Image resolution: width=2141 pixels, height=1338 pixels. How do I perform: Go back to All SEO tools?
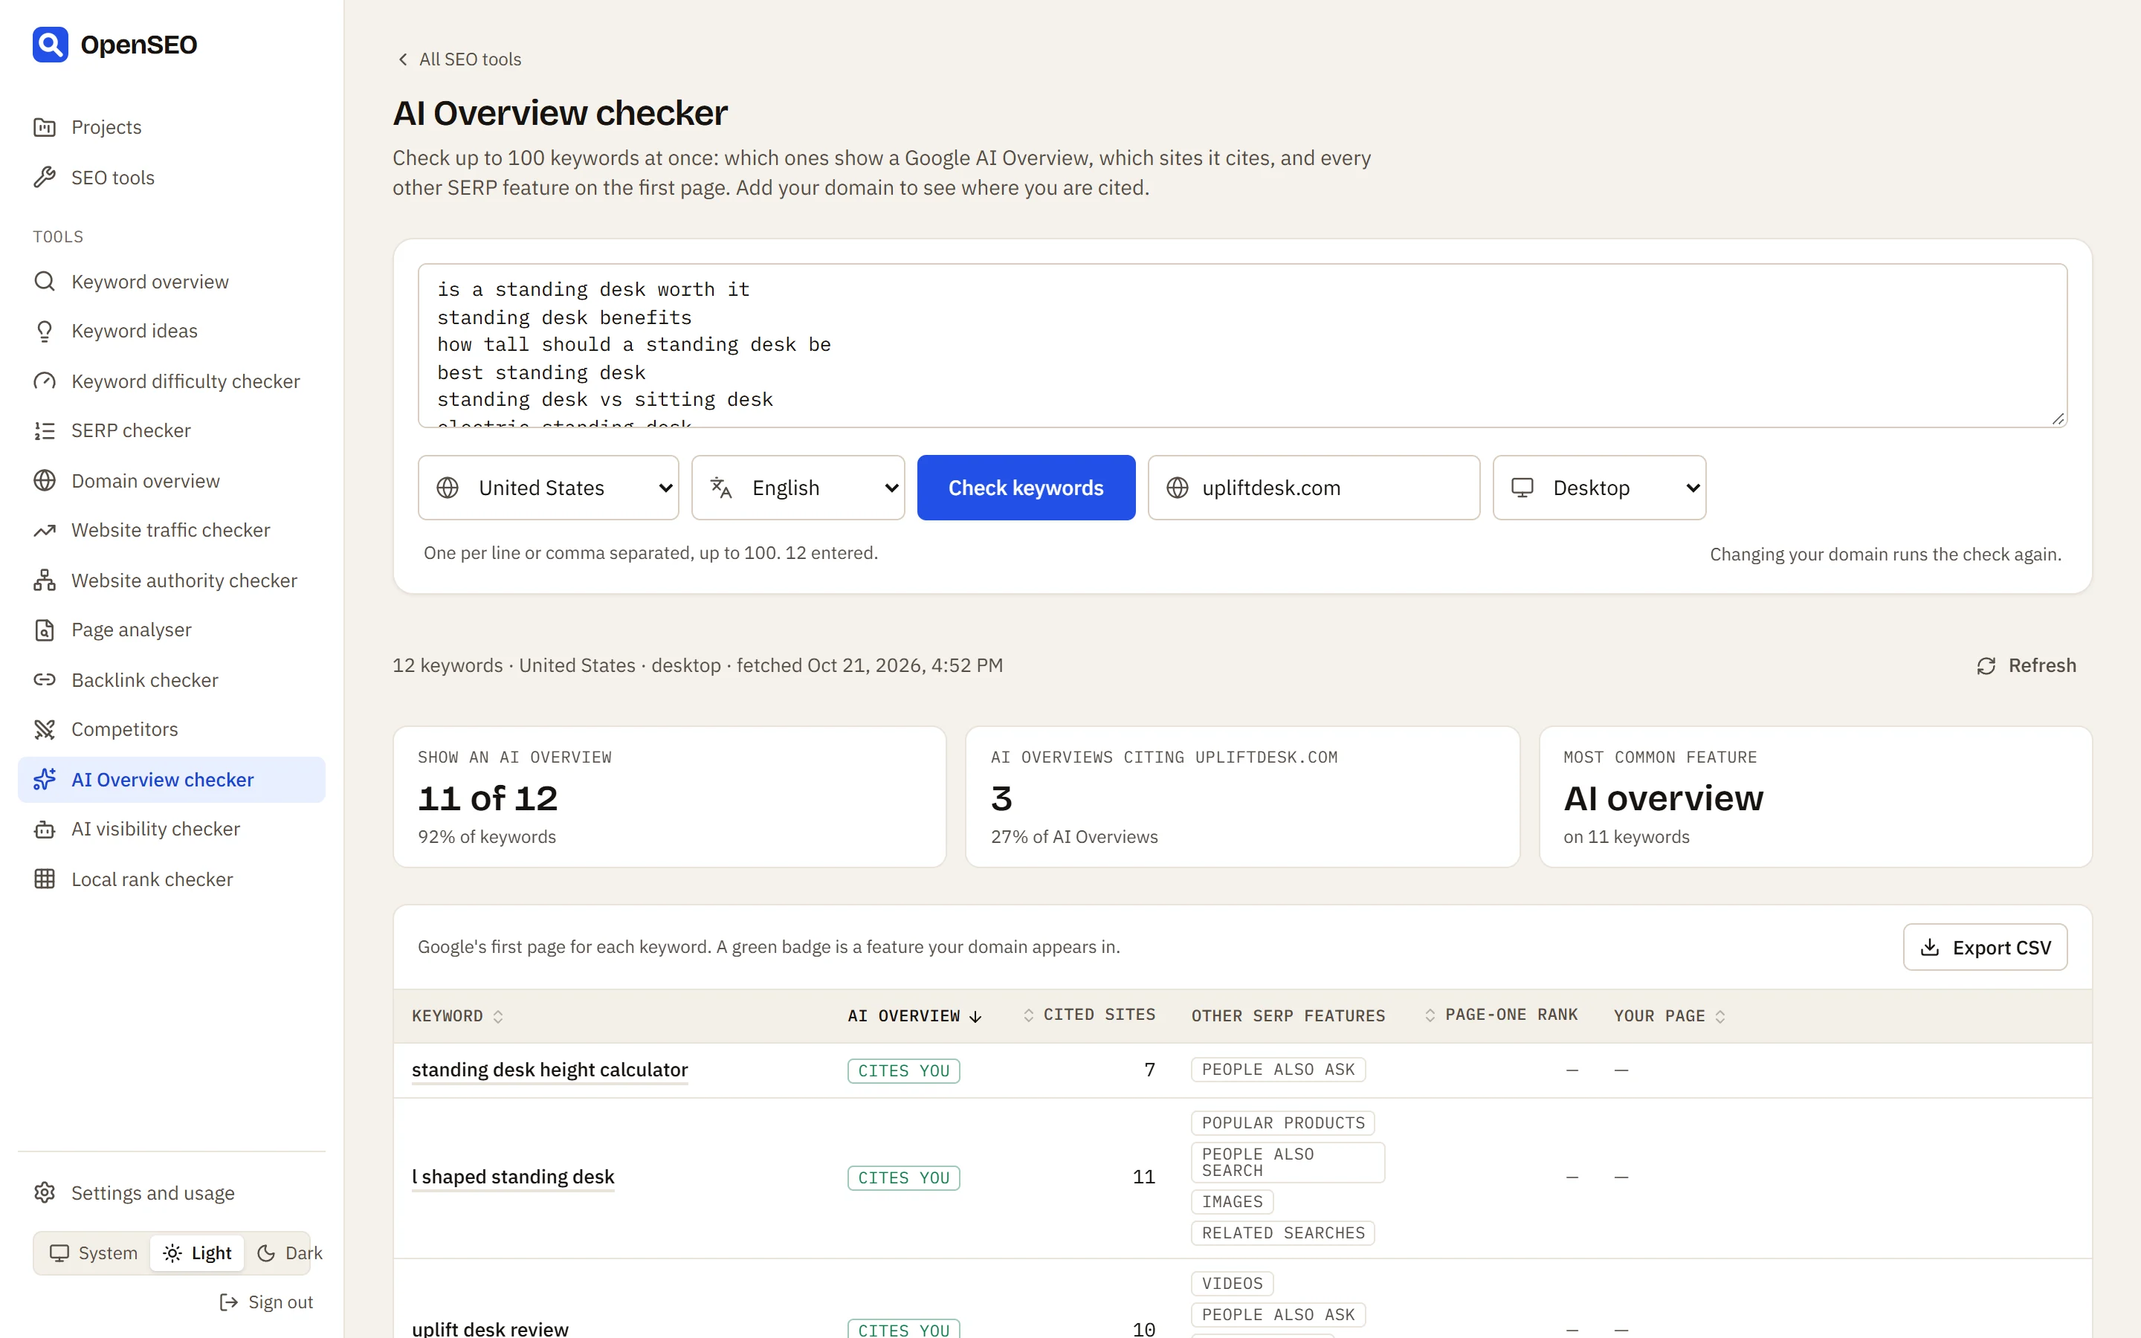coord(459,59)
